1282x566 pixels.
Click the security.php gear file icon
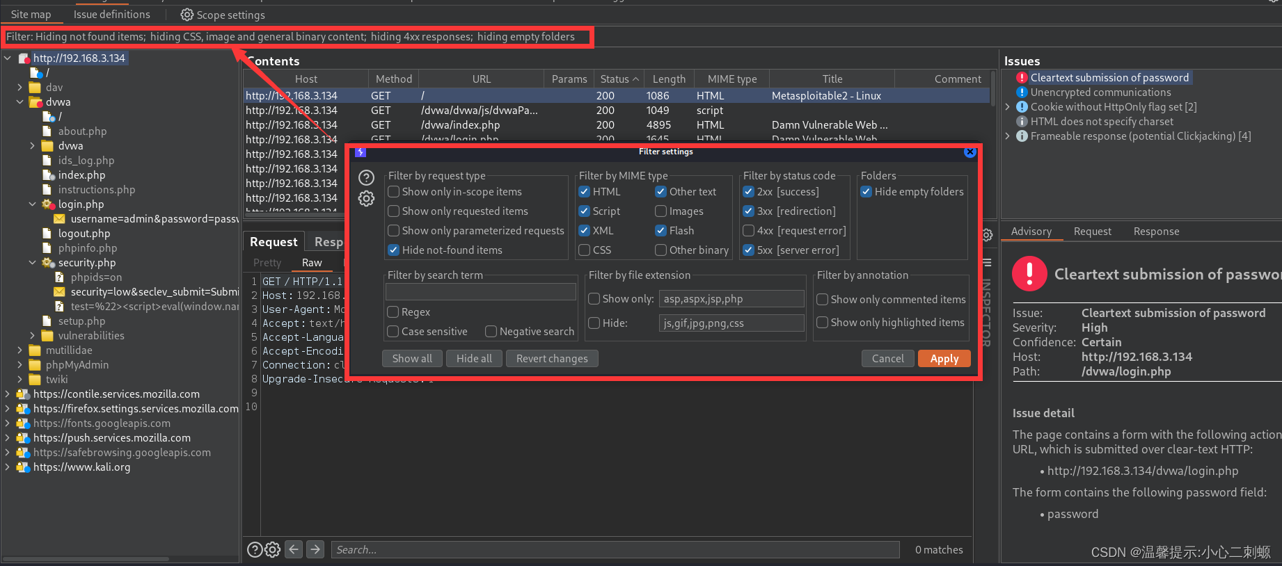pyautogui.click(x=48, y=263)
